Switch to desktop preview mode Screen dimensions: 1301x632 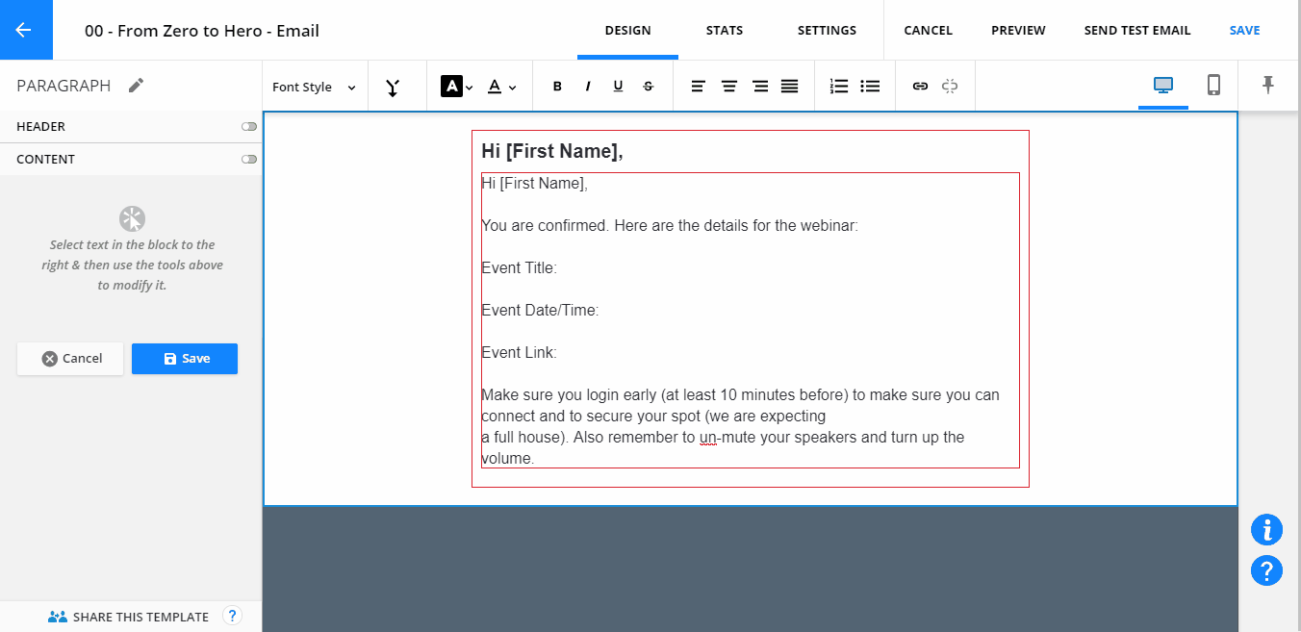click(x=1163, y=85)
